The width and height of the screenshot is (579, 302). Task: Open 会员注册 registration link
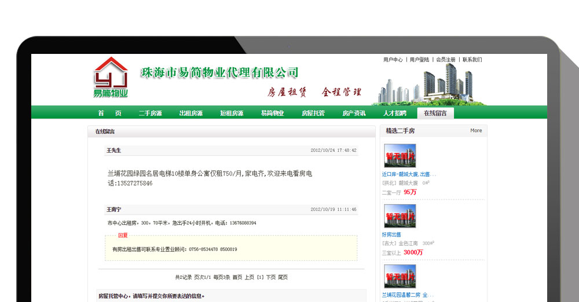point(446,60)
